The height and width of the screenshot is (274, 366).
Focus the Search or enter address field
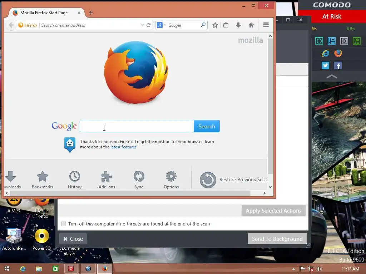pos(90,25)
